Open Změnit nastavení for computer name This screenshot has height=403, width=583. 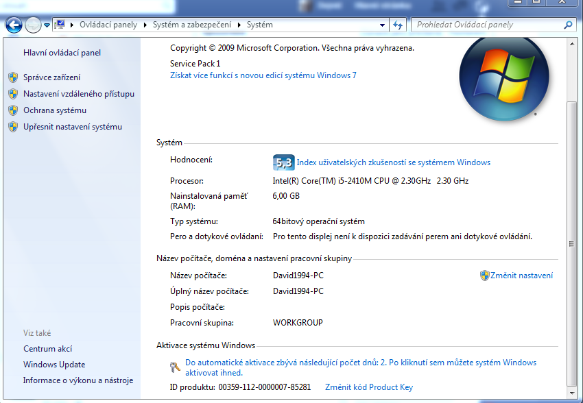click(521, 276)
